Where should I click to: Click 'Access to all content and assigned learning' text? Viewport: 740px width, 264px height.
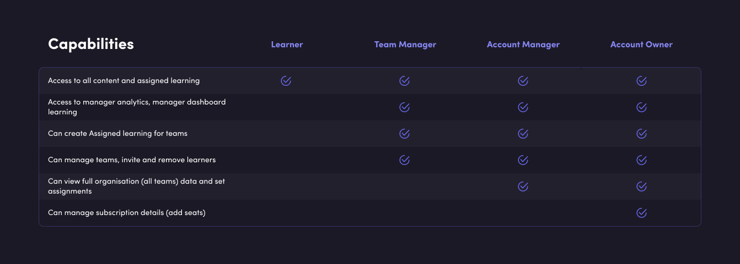coord(124,81)
